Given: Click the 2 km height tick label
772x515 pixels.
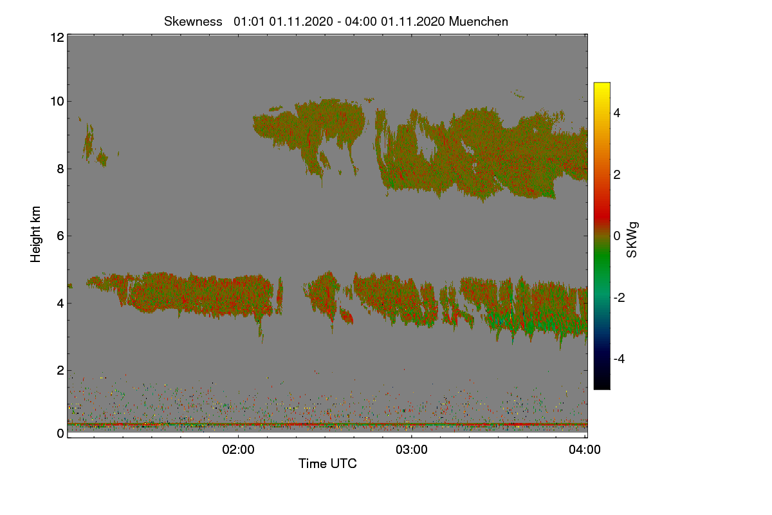Looking at the screenshot, I should coord(59,370).
